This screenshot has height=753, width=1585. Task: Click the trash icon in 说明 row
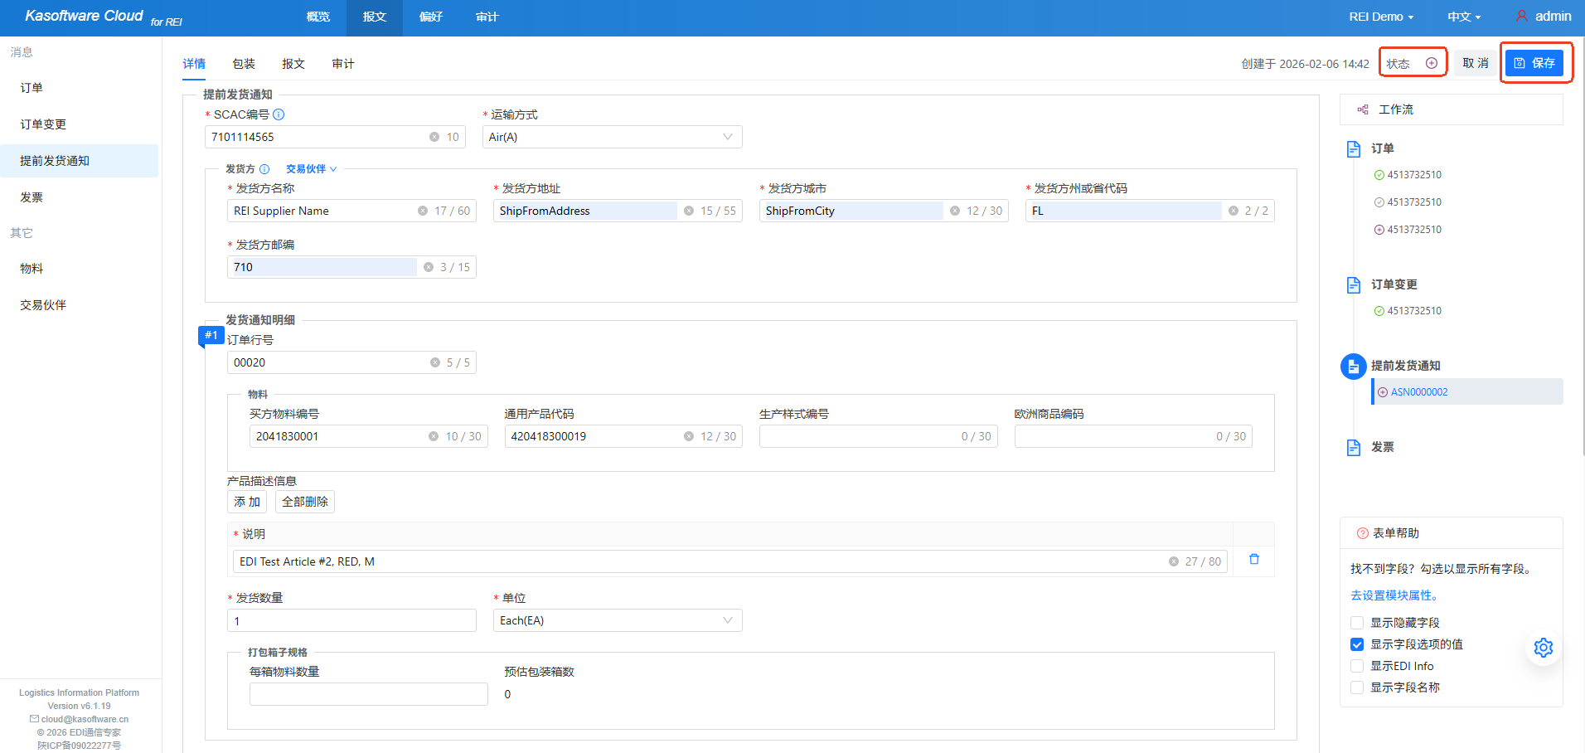click(1253, 560)
